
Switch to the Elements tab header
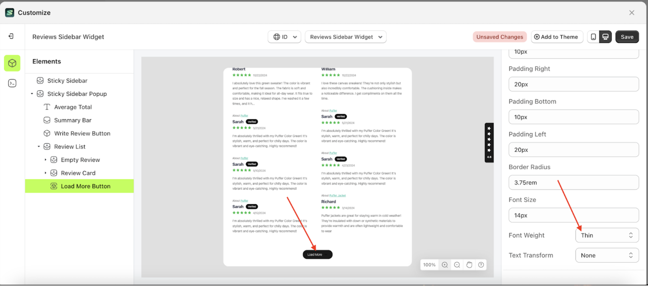tap(46, 61)
